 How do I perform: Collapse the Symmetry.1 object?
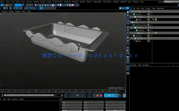[133, 28]
